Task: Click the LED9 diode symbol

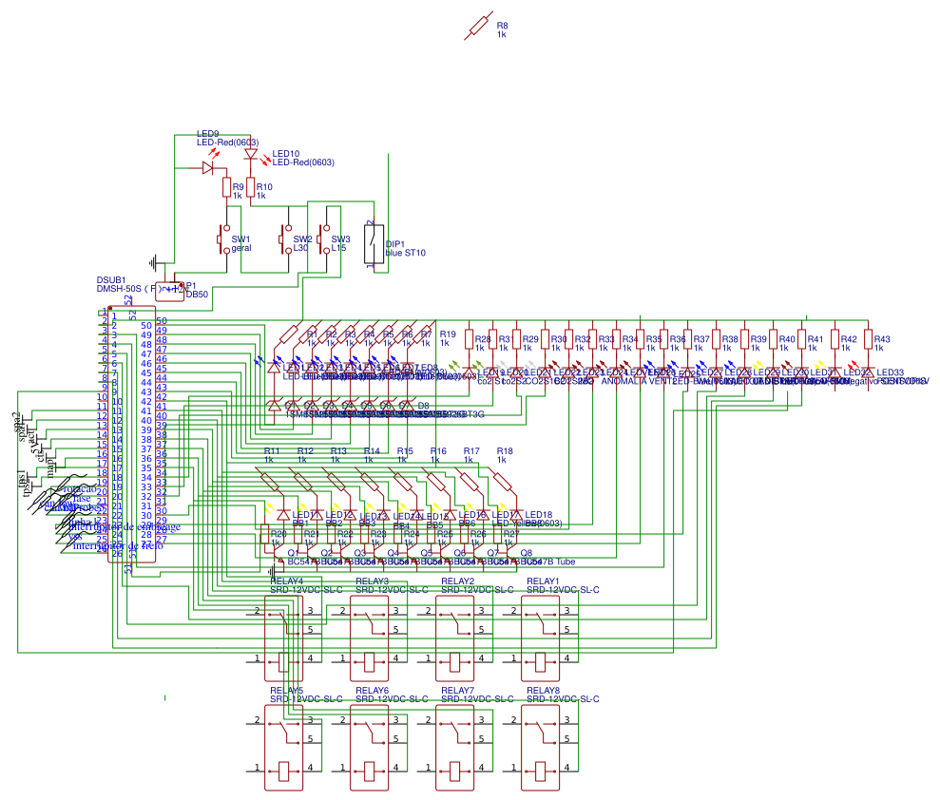Action: click(207, 167)
